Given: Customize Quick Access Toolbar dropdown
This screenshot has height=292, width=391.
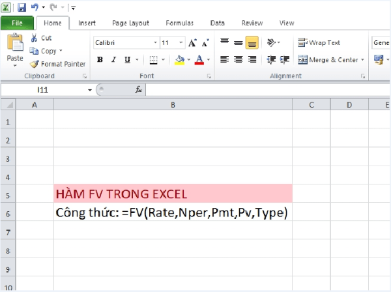Looking at the screenshot, I should [x=73, y=8].
